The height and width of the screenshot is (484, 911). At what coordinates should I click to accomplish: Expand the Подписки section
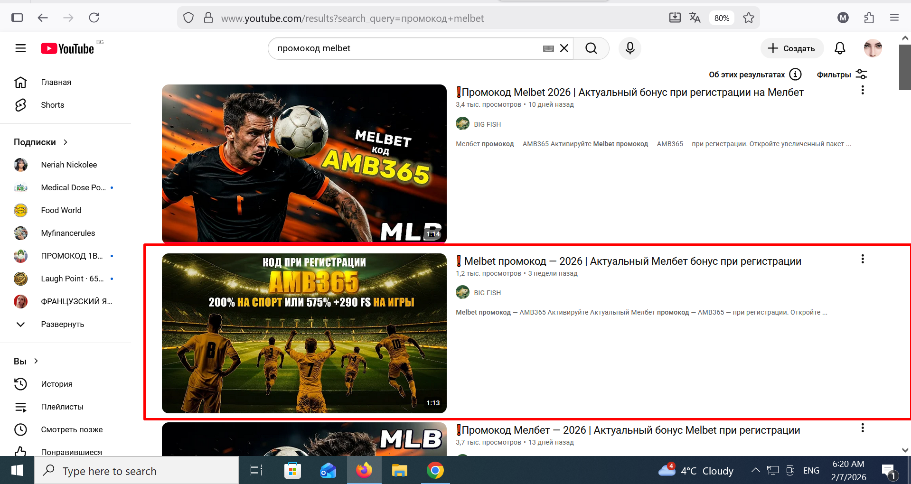(x=41, y=142)
